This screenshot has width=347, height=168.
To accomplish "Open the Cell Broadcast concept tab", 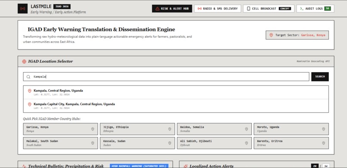I will pos(269,9).
